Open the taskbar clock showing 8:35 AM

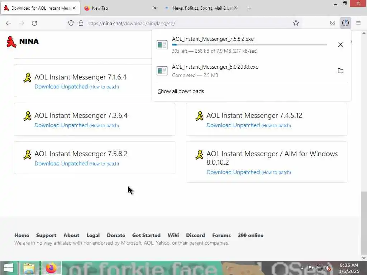pyautogui.click(x=349, y=268)
